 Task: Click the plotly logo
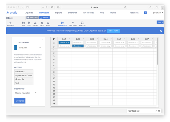pyautogui.click(x=12, y=13)
